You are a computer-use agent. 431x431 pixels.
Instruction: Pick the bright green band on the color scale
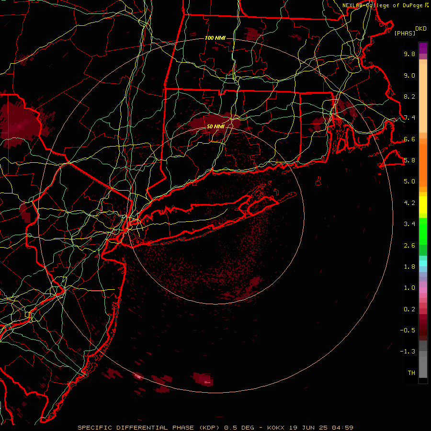point(423,231)
